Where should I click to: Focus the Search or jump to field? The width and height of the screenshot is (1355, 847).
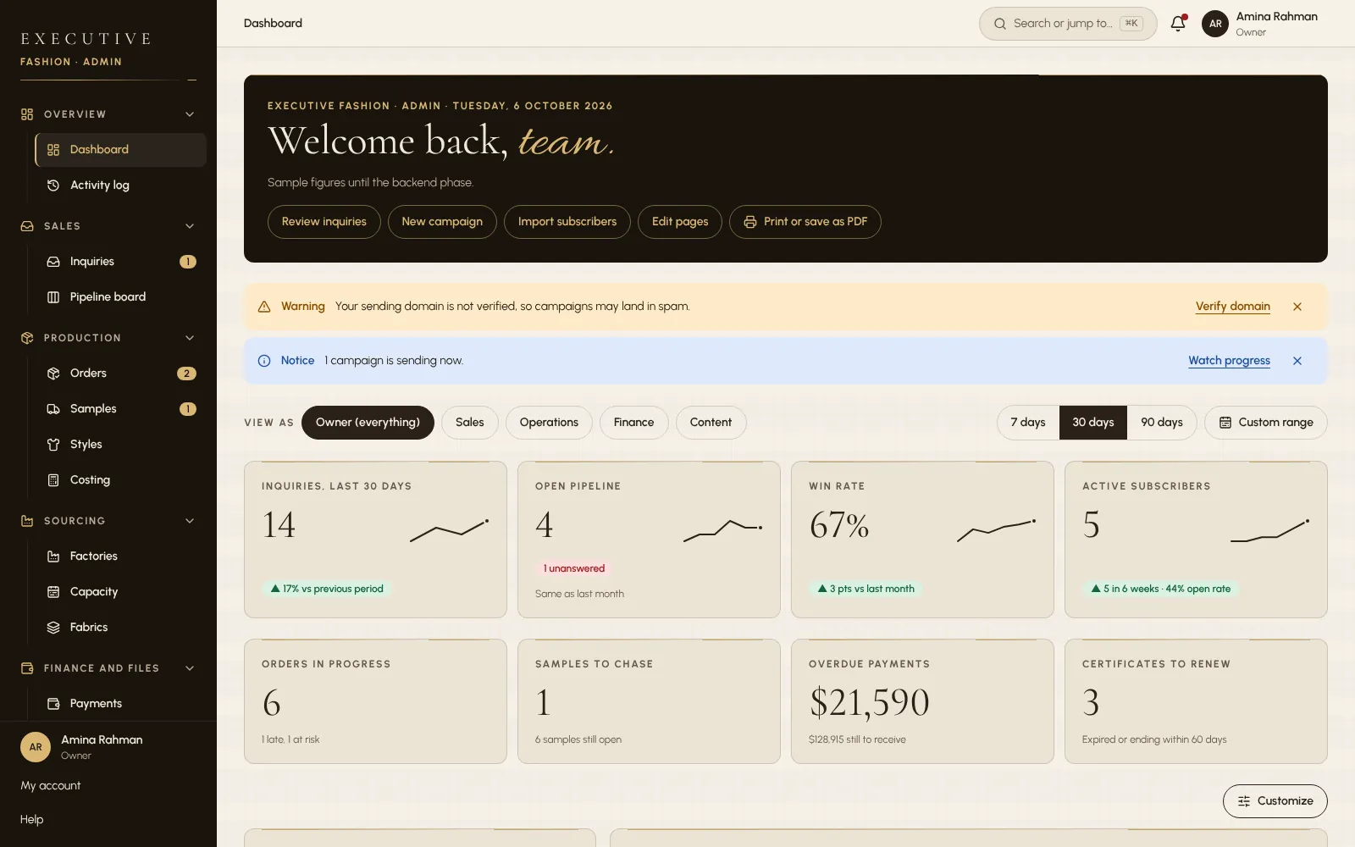pos(1068,24)
